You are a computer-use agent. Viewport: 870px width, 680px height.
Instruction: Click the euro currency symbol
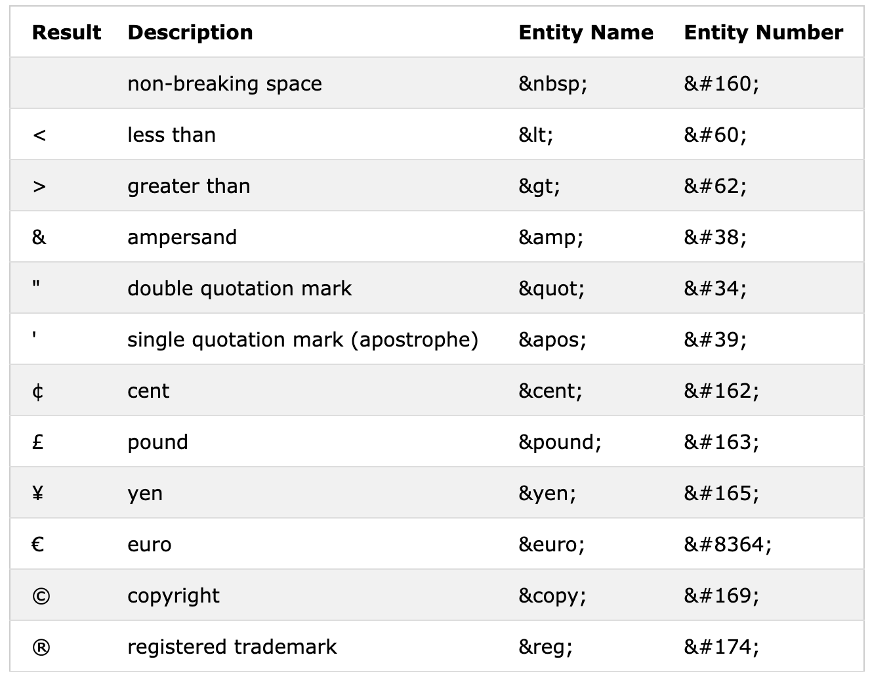coord(38,545)
